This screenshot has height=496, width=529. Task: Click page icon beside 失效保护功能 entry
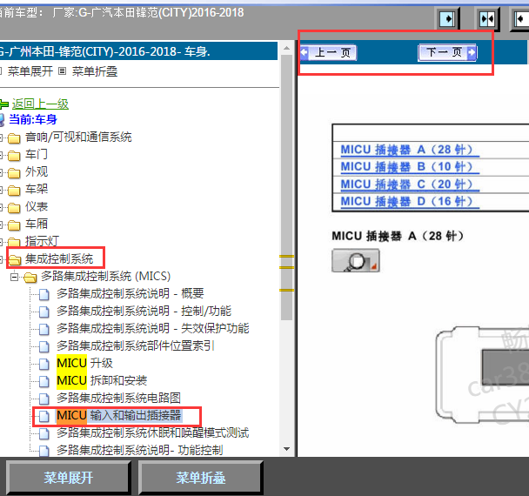[x=44, y=329]
